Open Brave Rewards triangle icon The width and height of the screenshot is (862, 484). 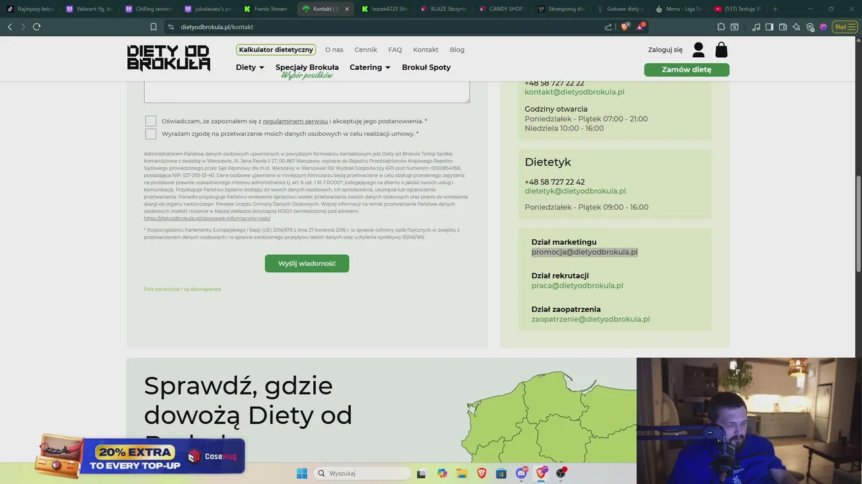click(x=640, y=27)
